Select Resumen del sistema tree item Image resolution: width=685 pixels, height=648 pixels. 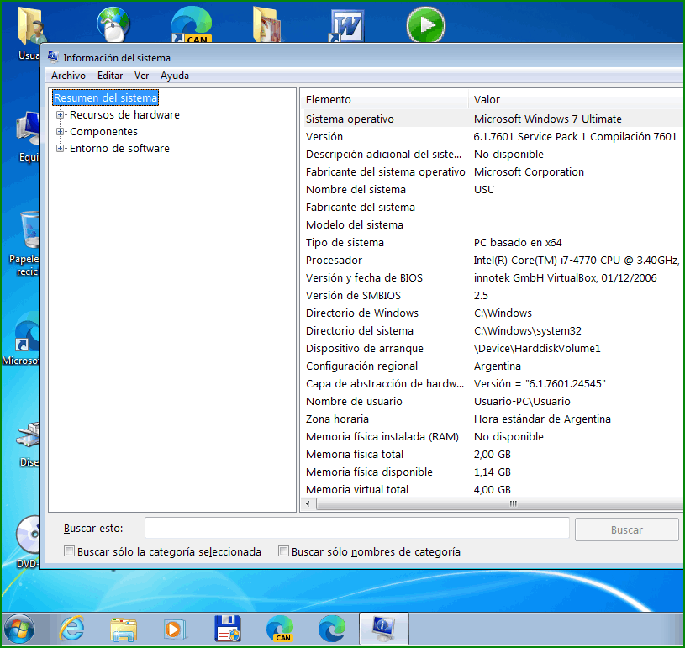click(105, 97)
